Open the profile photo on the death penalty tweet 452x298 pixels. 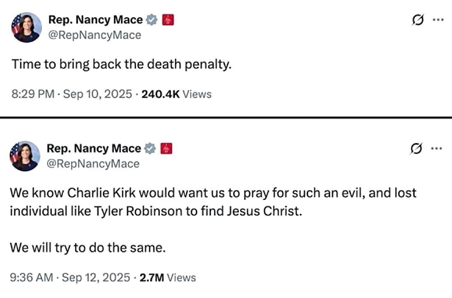27,28
